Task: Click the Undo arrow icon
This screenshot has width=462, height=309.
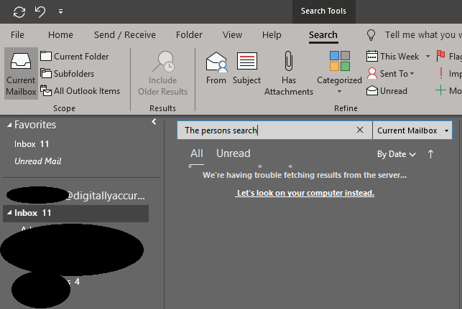Action: [x=40, y=11]
